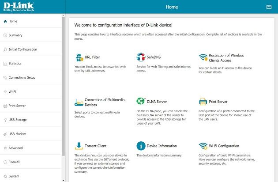The image size is (278, 182).
Task: Click the Connection of Multimedia Devices router icon
Action: tap(79, 102)
